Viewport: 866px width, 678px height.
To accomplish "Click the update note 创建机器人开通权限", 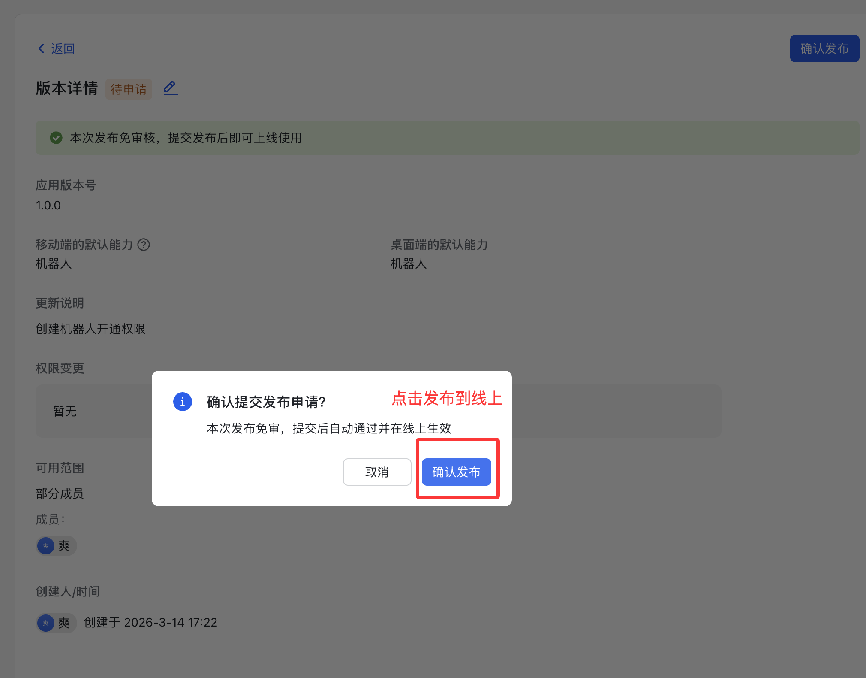I will (x=90, y=329).
